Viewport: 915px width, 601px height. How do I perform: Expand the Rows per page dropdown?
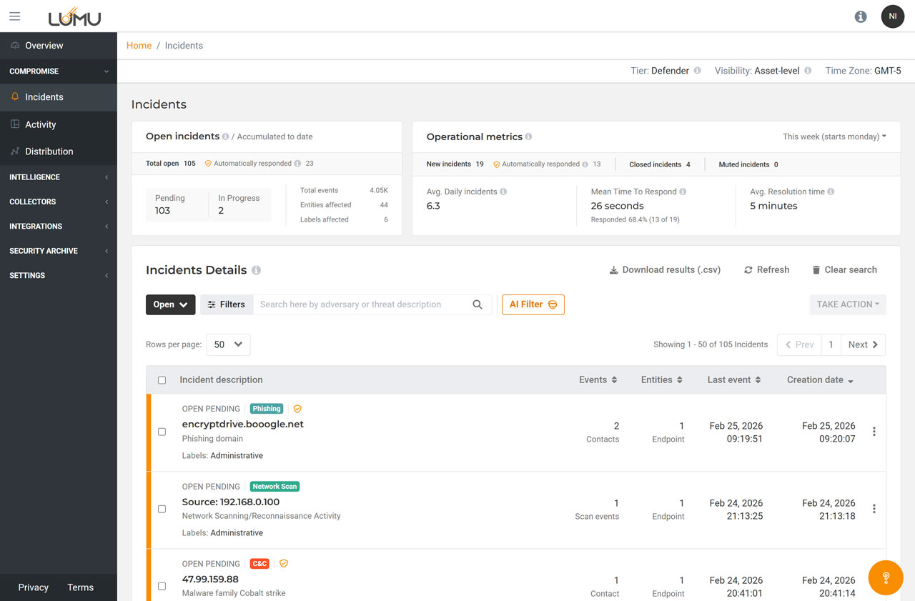pos(228,344)
